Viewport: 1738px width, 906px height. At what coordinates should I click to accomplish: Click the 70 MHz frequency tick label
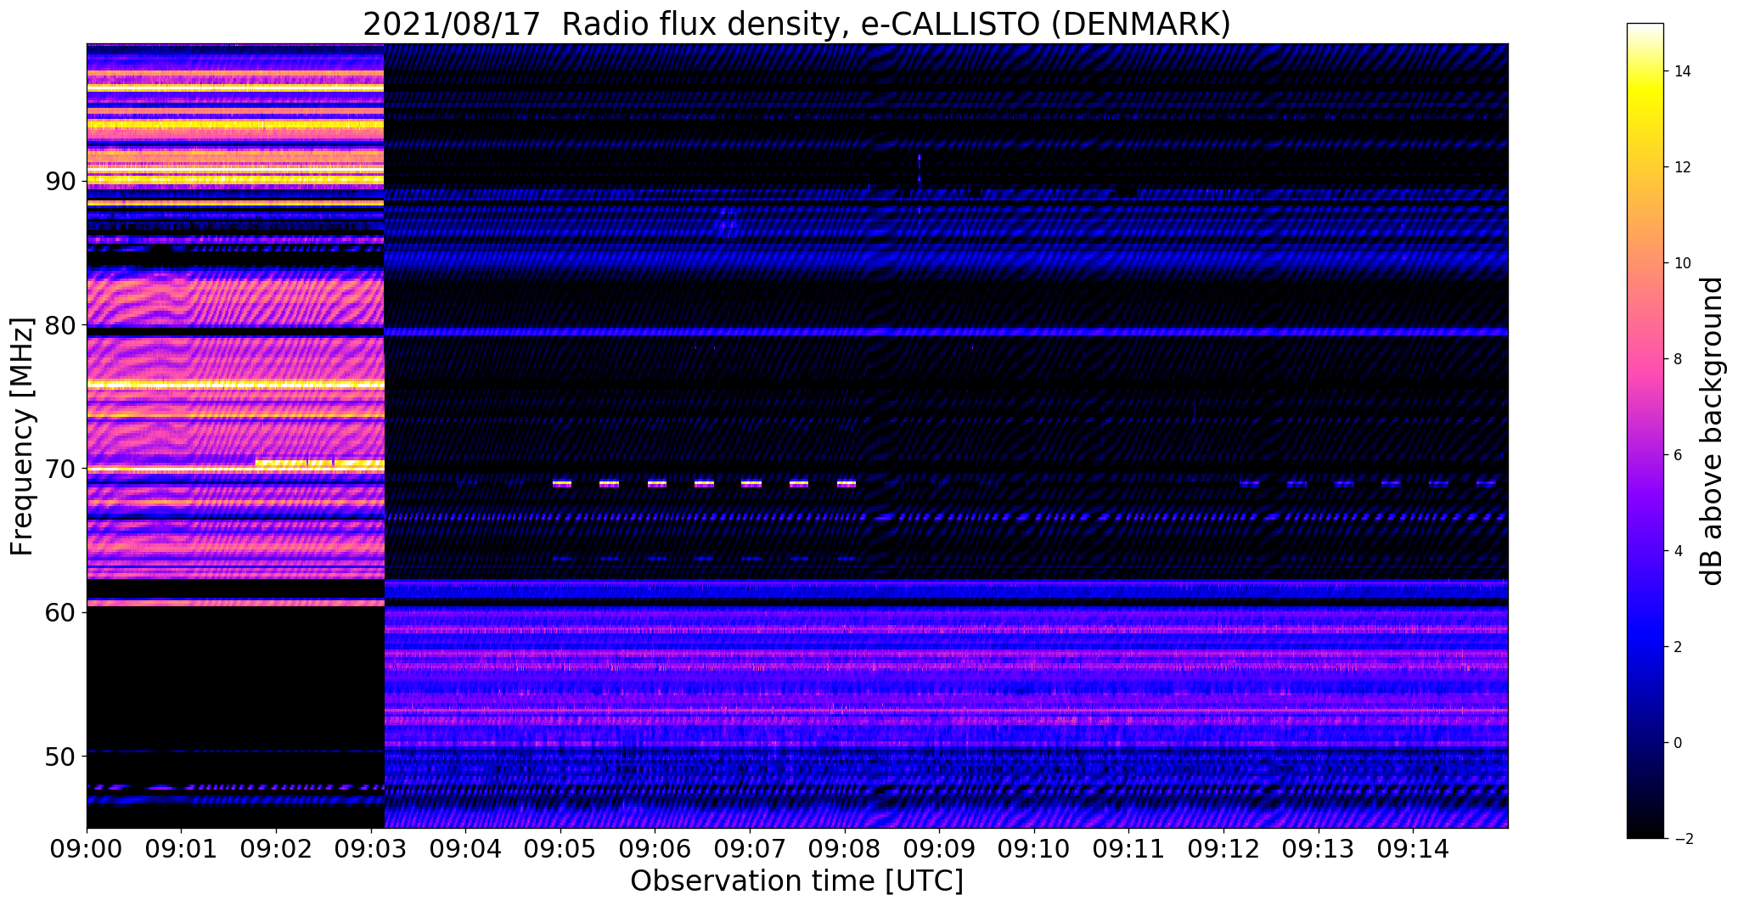(x=62, y=469)
